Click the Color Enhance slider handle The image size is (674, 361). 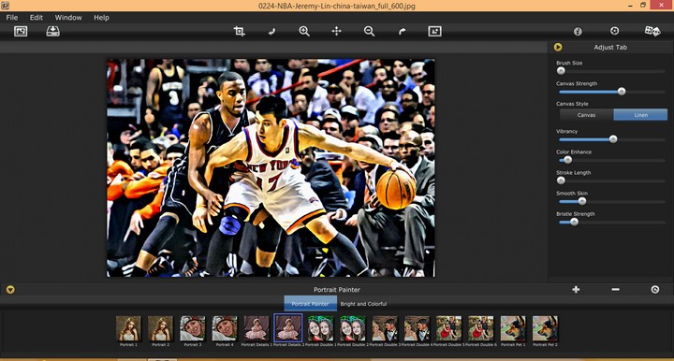click(x=568, y=160)
